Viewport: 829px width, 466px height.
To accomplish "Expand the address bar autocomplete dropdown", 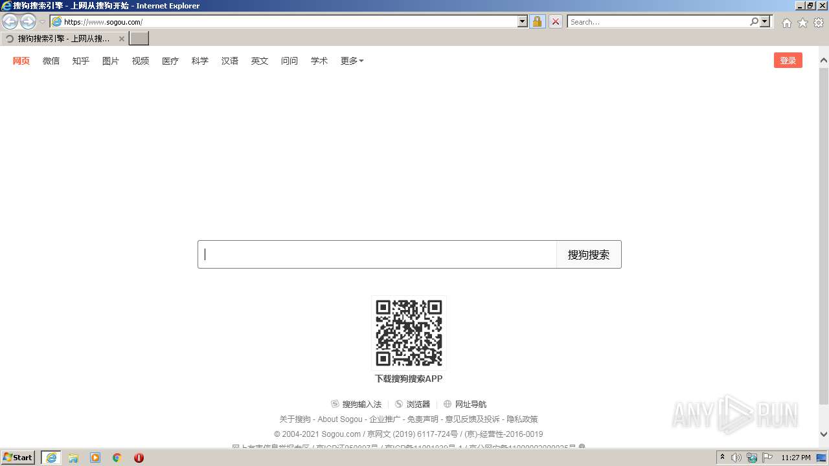I will coord(523,22).
